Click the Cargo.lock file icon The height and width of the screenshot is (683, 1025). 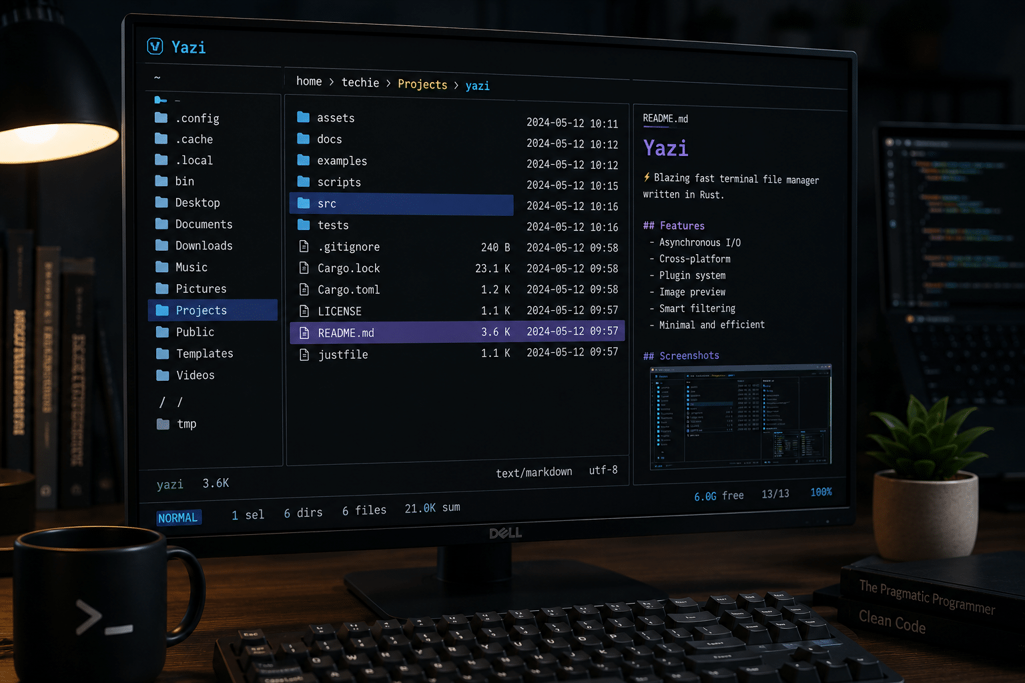point(304,268)
